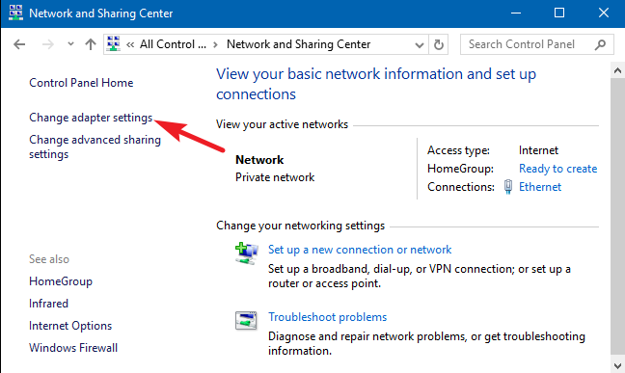Click the Ethernet adapter icon
Viewport: 625px width, 373px height.
pyautogui.click(x=508, y=187)
